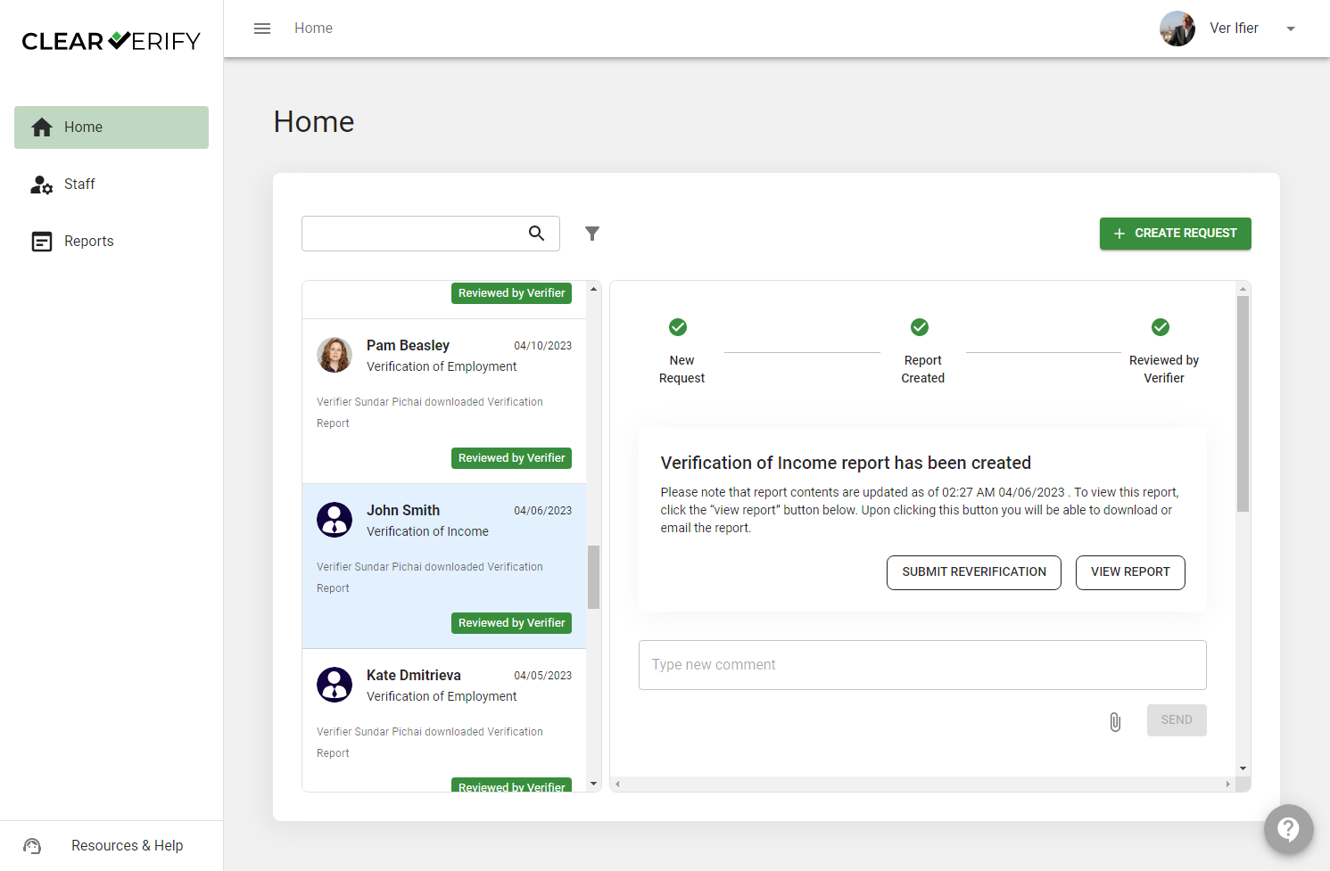Open Staff in the sidebar menu
Image resolution: width=1330 pixels, height=871 pixels.
coord(112,185)
